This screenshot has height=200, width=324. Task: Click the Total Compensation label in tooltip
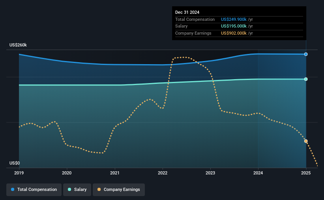click(x=195, y=19)
